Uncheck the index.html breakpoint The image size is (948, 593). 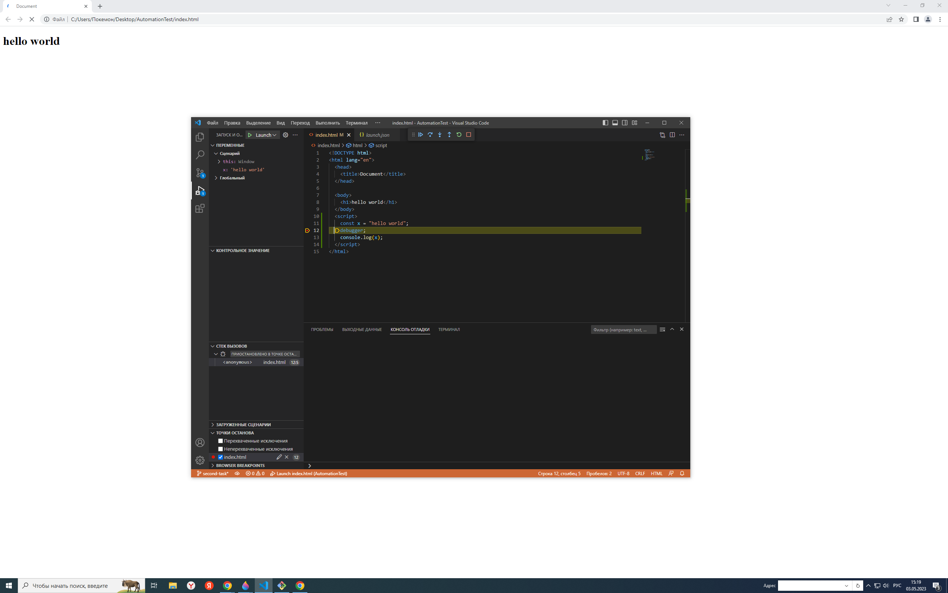(x=221, y=457)
